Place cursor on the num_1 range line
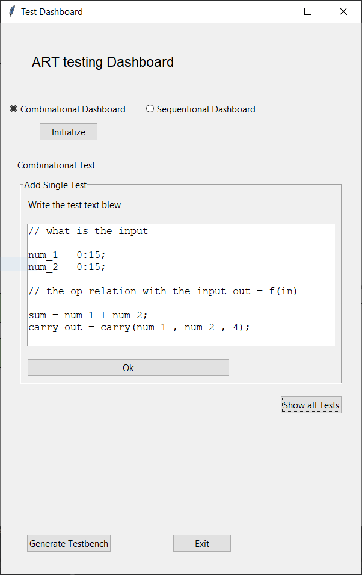This screenshot has width=362, height=575. click(x=66, y=254)
